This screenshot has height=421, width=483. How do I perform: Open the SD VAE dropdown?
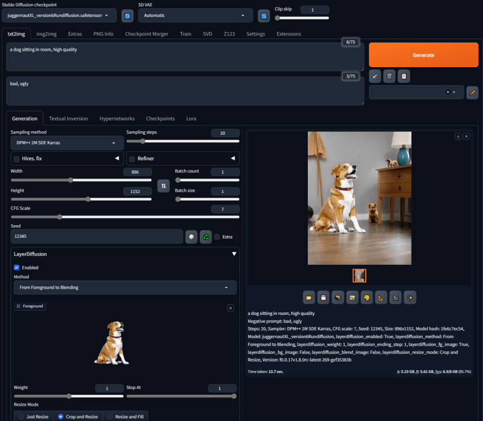tap(195, 15)
